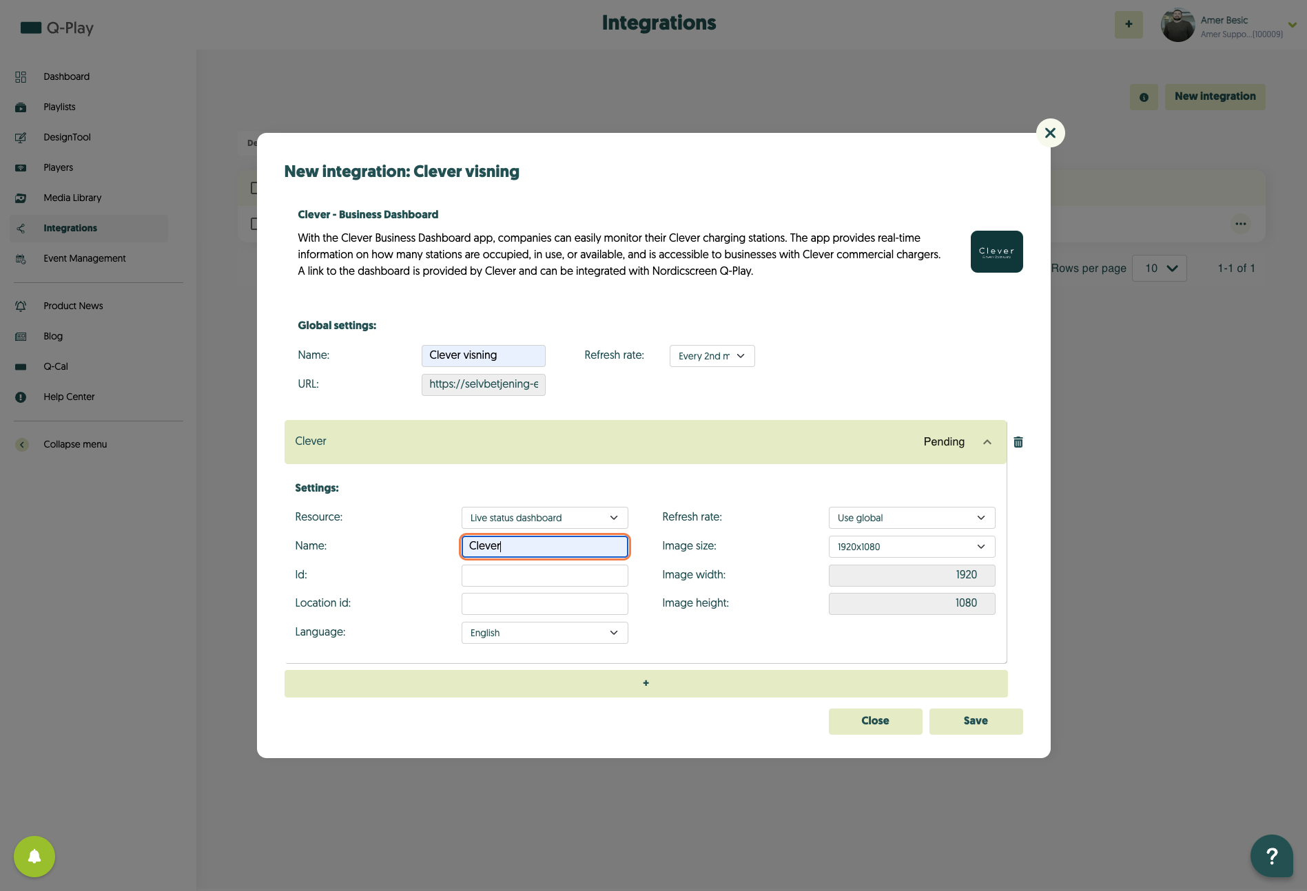Click the Dashboard grid icon
Image resolution: width=1307 pixels, height=891 pixels.
tap(21, 77)
